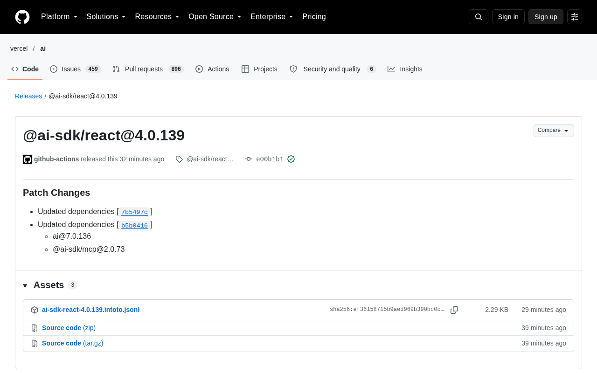Click the ai@7.0.136 list entry
The height and width of the screenshot is (373, 597).
click(72, 236)
